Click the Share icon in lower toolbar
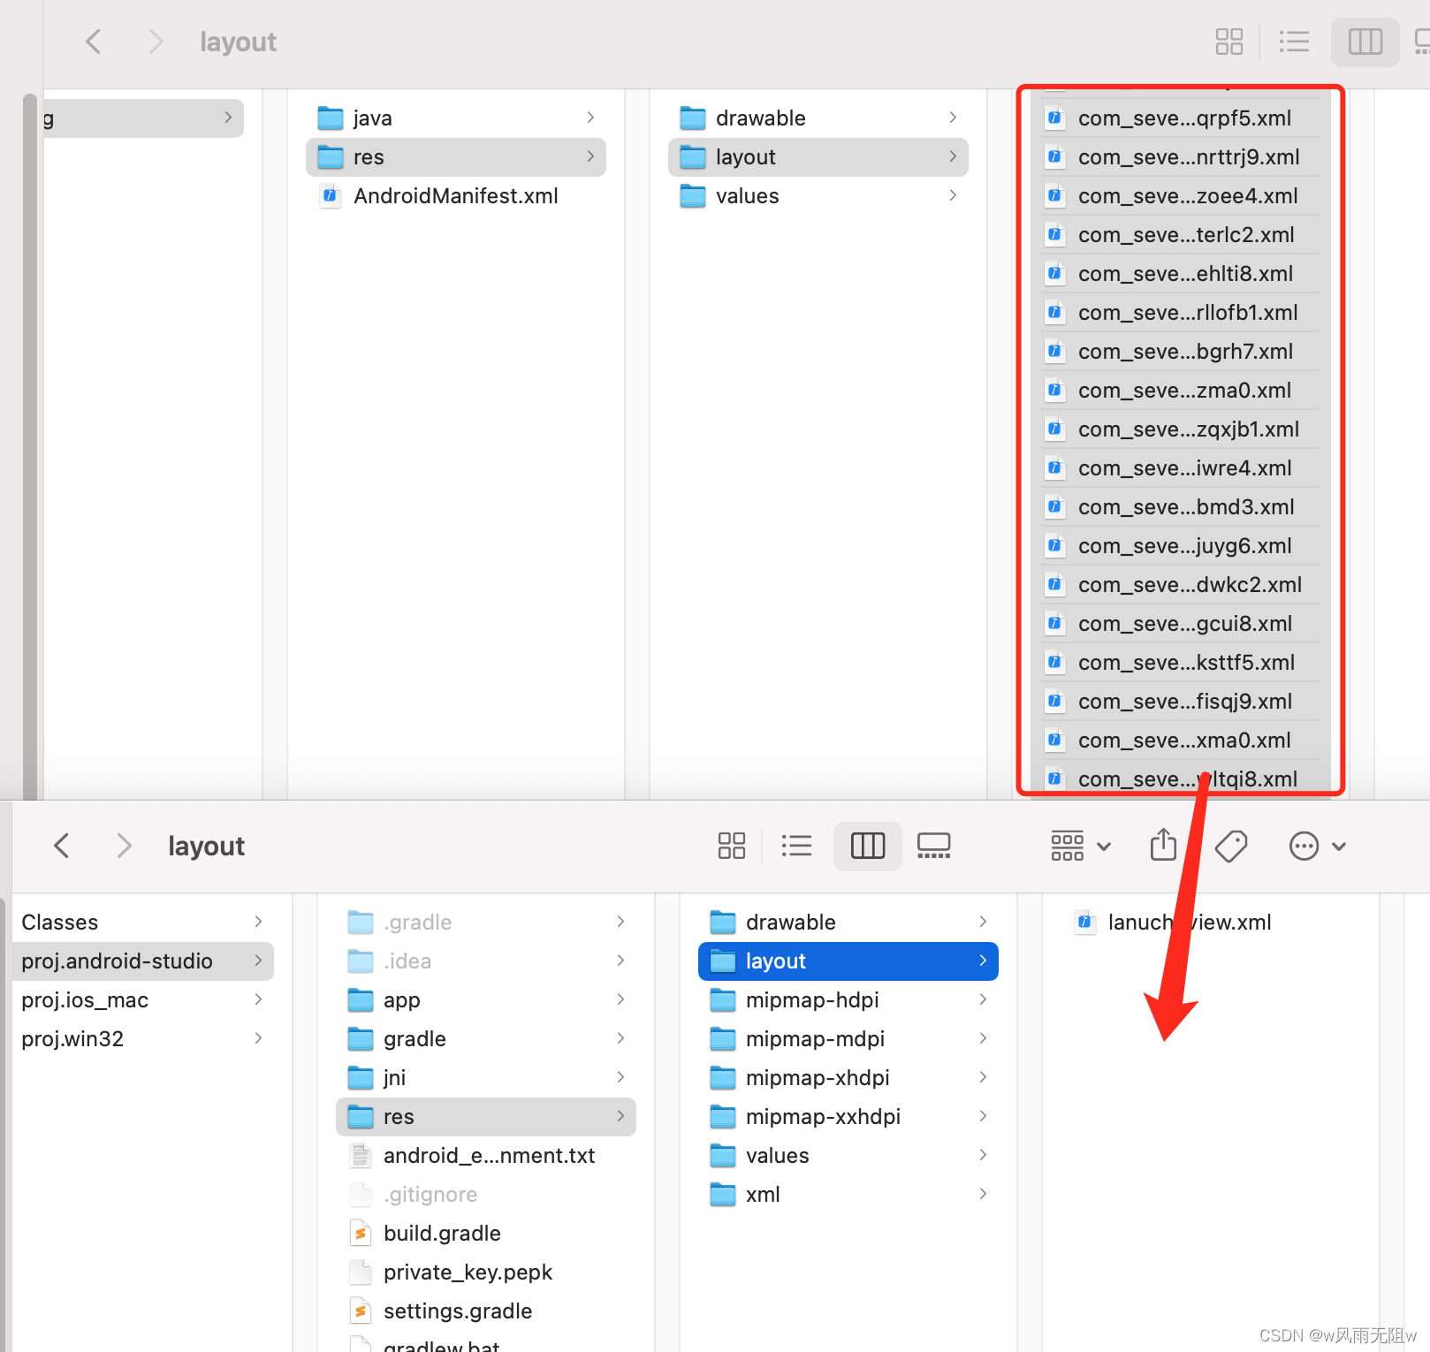 pos(1163,846)
